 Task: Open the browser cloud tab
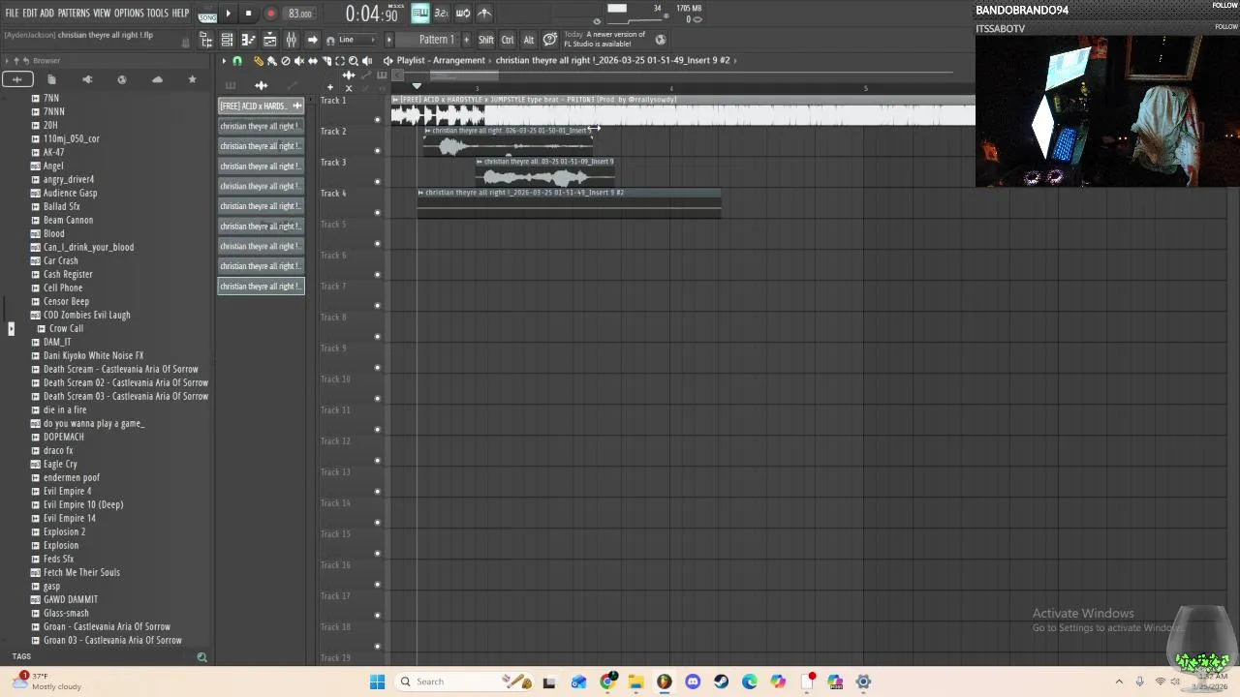(157, 79)
